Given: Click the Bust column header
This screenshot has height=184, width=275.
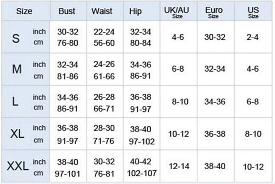Looking at the screenshot, I should point(67,11).
